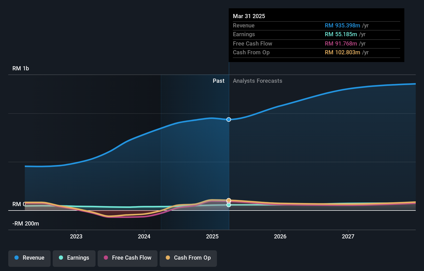Image resolution: width=424 pixels, height=271 pixels.
Task: Toggle the Revenue legend button
Action: click(29, 258)
